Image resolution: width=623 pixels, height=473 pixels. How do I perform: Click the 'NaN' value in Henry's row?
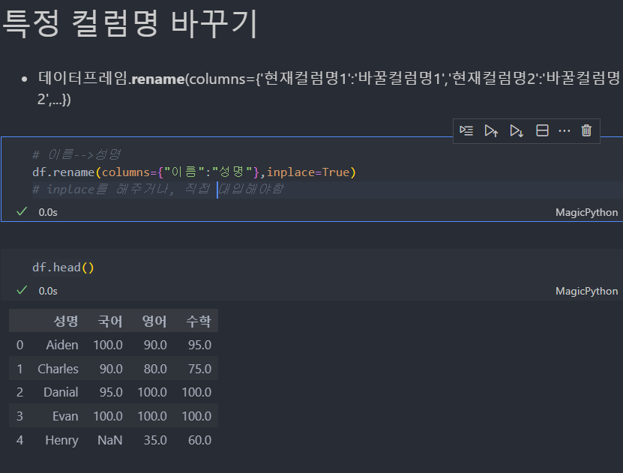[x=110, y=440]
